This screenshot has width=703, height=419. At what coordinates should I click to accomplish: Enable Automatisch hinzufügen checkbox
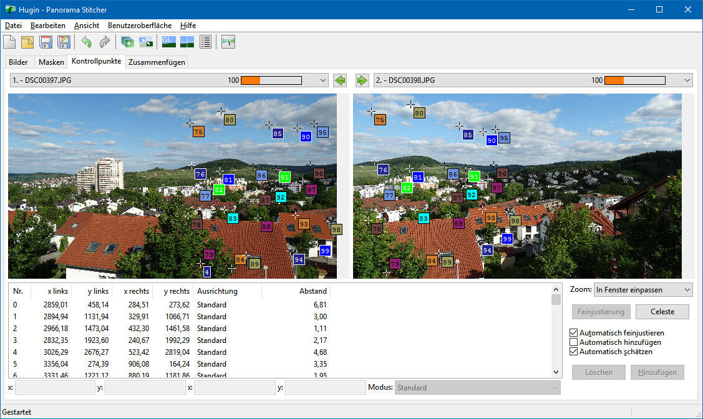(x=574, y=342)
